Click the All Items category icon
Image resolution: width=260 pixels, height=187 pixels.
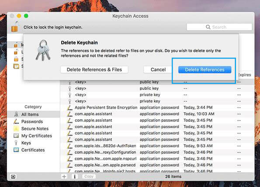pos(16,114)
